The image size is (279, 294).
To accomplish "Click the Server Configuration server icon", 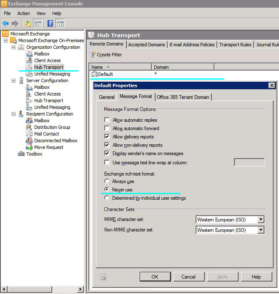I will [21, 80].
